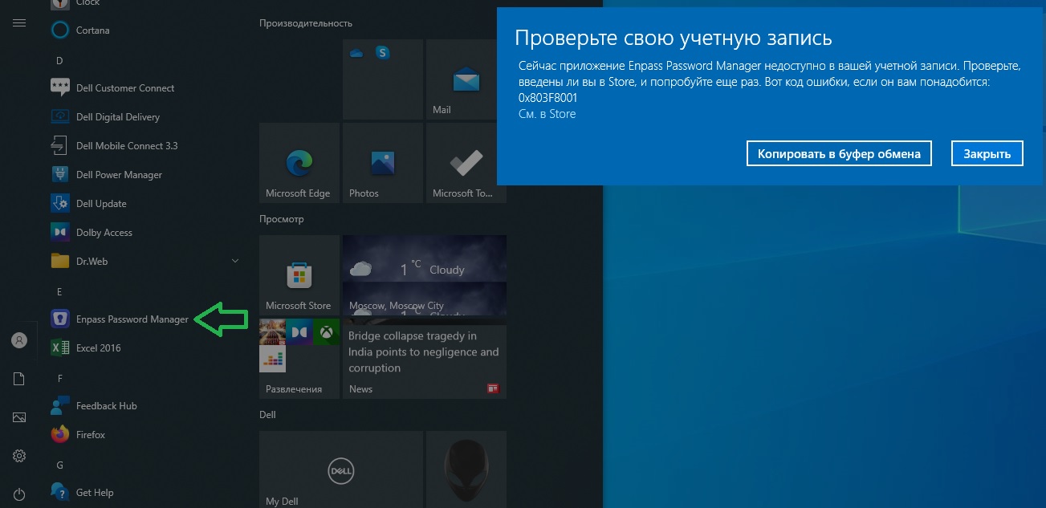Open the Weather tile showing Cloudy
Image resolution: width=1046 pixels, height=508 pixels.
[x=425, y=275]
